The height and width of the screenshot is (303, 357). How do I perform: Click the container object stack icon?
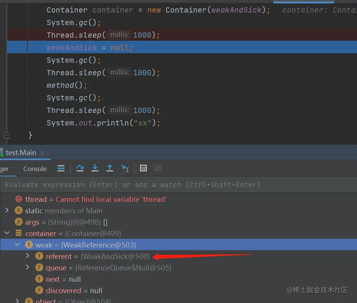(19, 233)
